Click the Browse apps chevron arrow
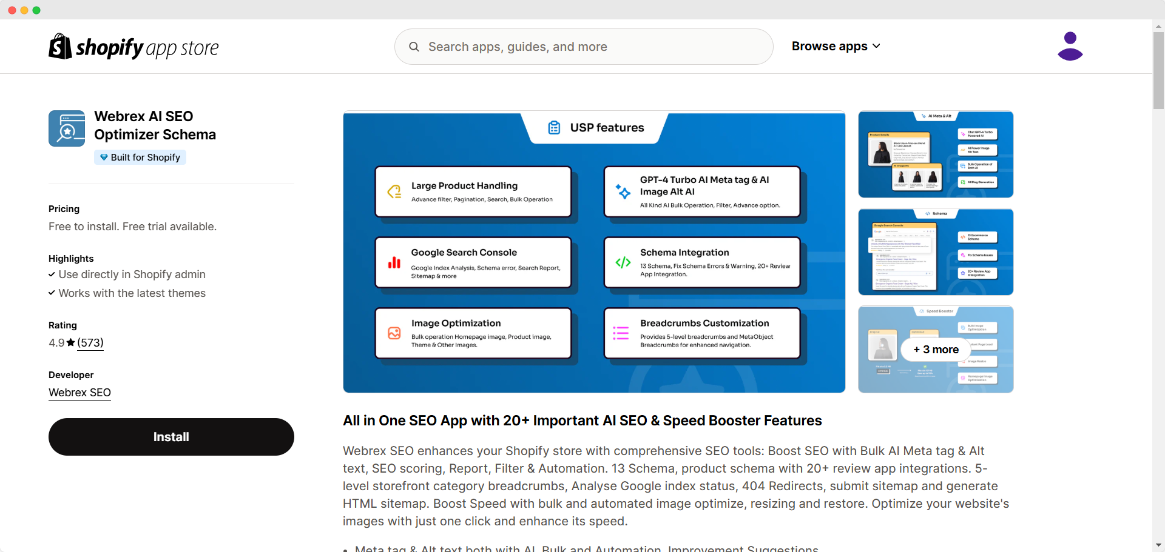Screen dimensions: 1165x552 coord(876,46)
